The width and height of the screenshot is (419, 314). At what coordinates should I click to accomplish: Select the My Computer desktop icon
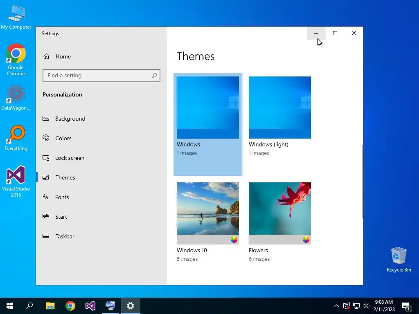16,17
